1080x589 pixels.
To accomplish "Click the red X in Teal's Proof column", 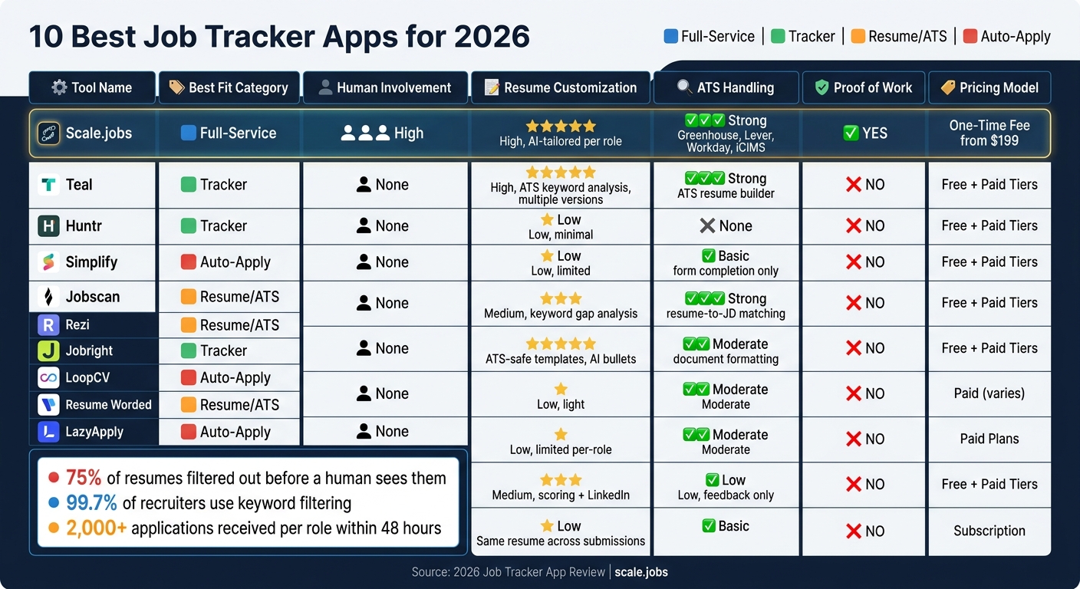I will click(853, 185).
